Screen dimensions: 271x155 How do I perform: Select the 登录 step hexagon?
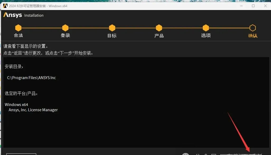(x=65, y=28)
